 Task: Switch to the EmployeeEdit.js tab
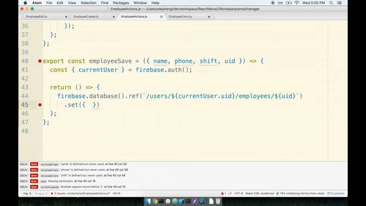pos(37,17)
